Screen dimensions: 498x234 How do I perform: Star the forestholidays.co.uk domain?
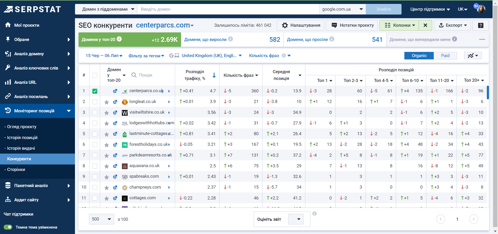tap(106, 145)
